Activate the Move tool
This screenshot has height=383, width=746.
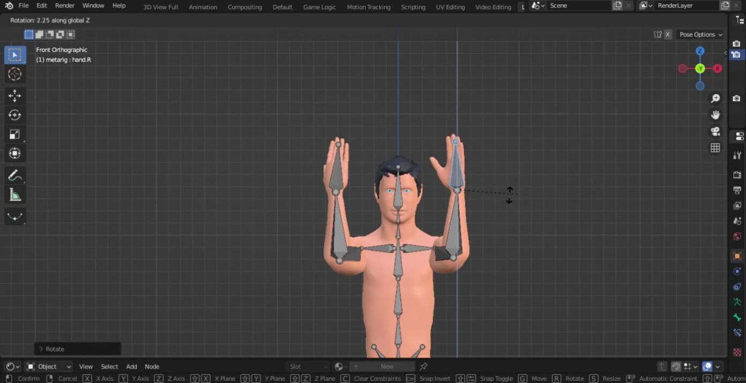[x=14, y=96]
